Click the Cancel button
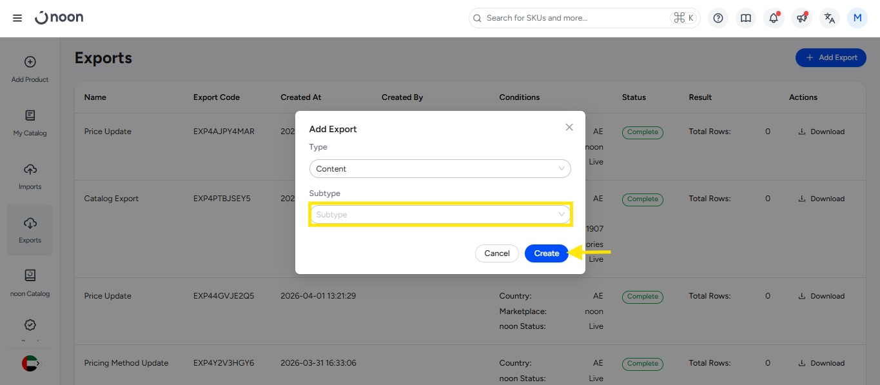This screenshot has width=880, height=385. coord(496,253)
